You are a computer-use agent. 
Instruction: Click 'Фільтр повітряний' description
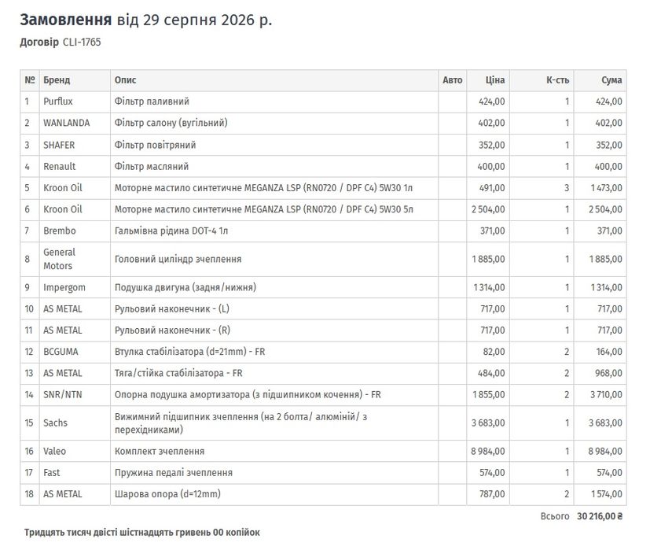click(x=155, y=145)
